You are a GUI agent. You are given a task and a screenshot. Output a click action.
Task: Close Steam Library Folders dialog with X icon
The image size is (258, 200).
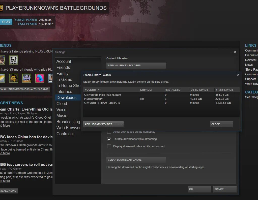(x=238, y=75)
